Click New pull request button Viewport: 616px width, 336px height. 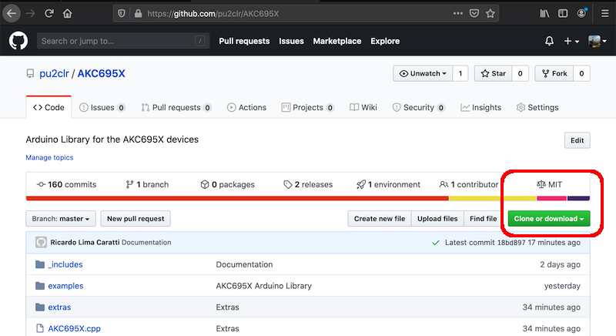[136, 219]
